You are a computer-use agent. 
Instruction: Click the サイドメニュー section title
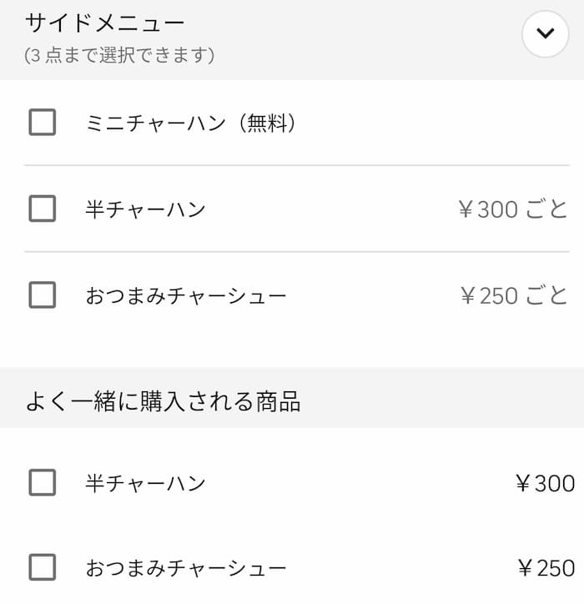pos(105,23)
